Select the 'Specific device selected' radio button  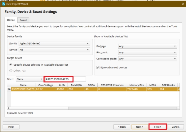(11, 65)
